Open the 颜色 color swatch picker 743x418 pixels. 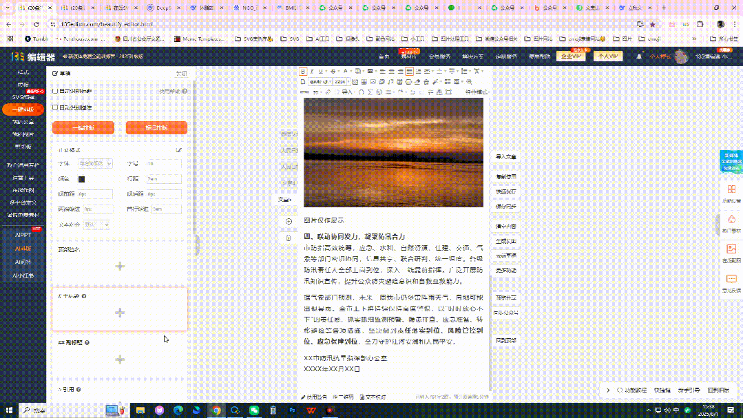[x=81, y=178]
